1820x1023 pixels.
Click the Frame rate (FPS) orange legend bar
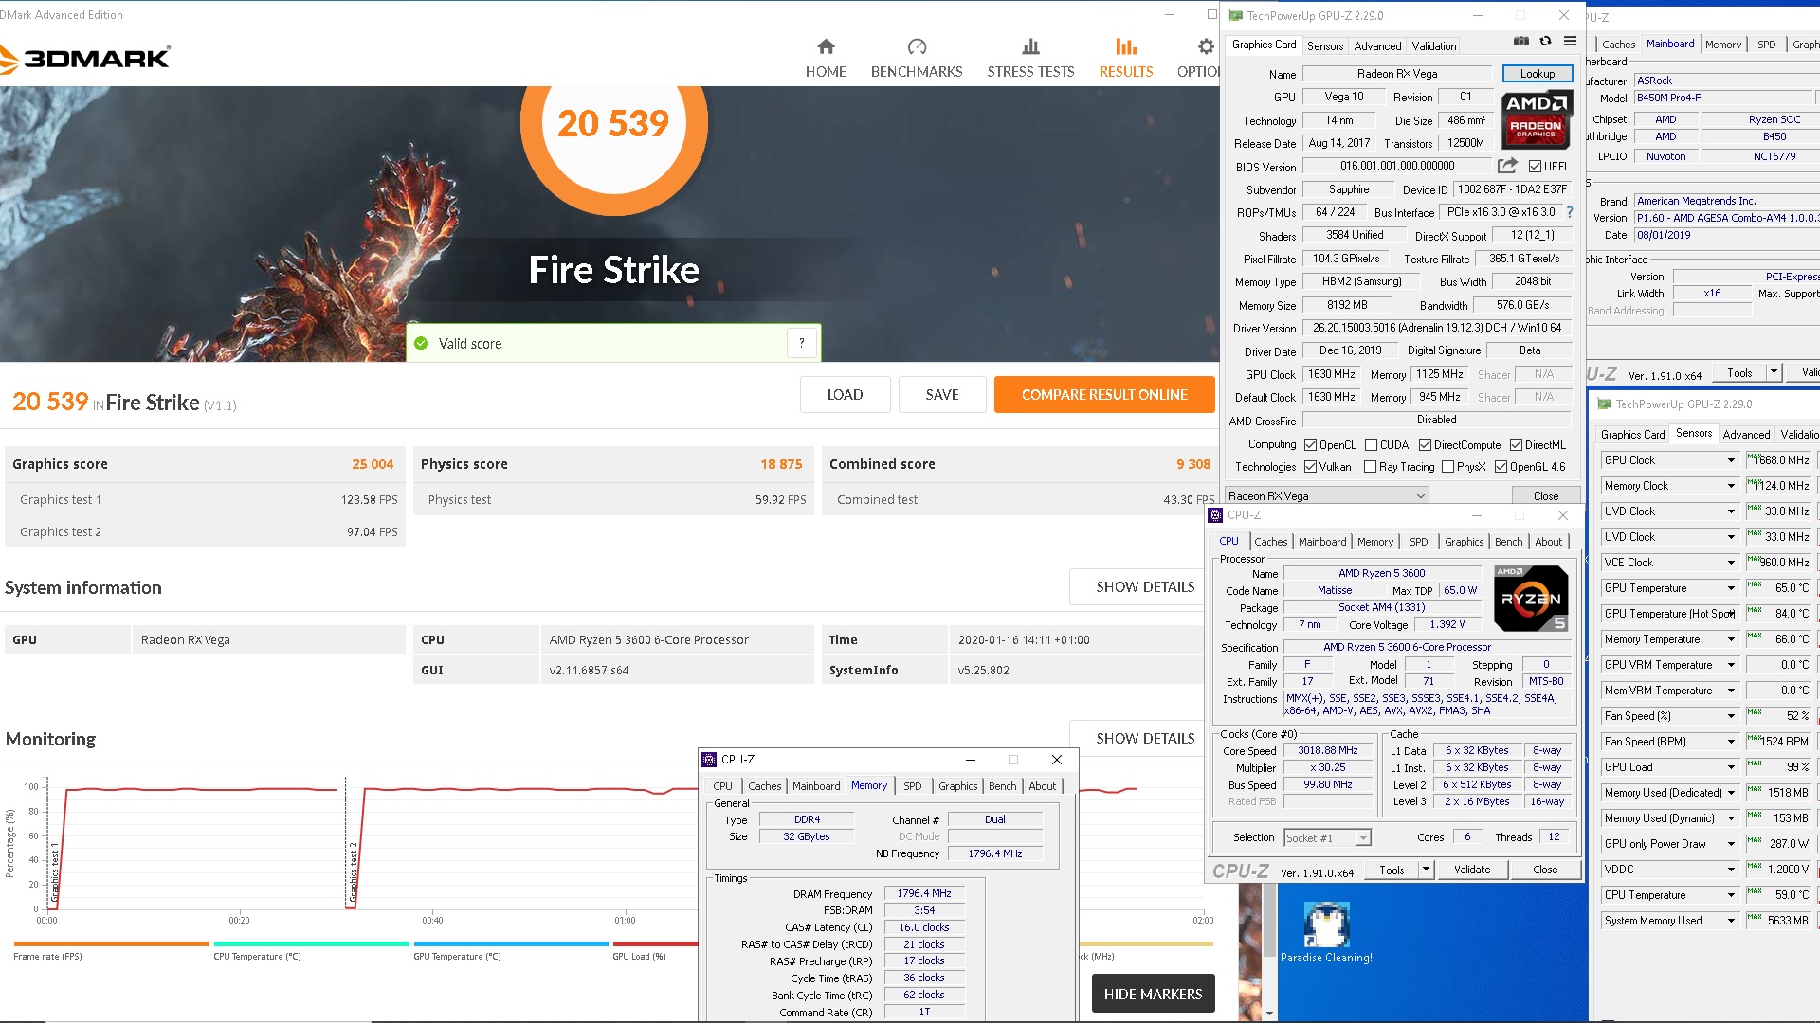point(112,943)
